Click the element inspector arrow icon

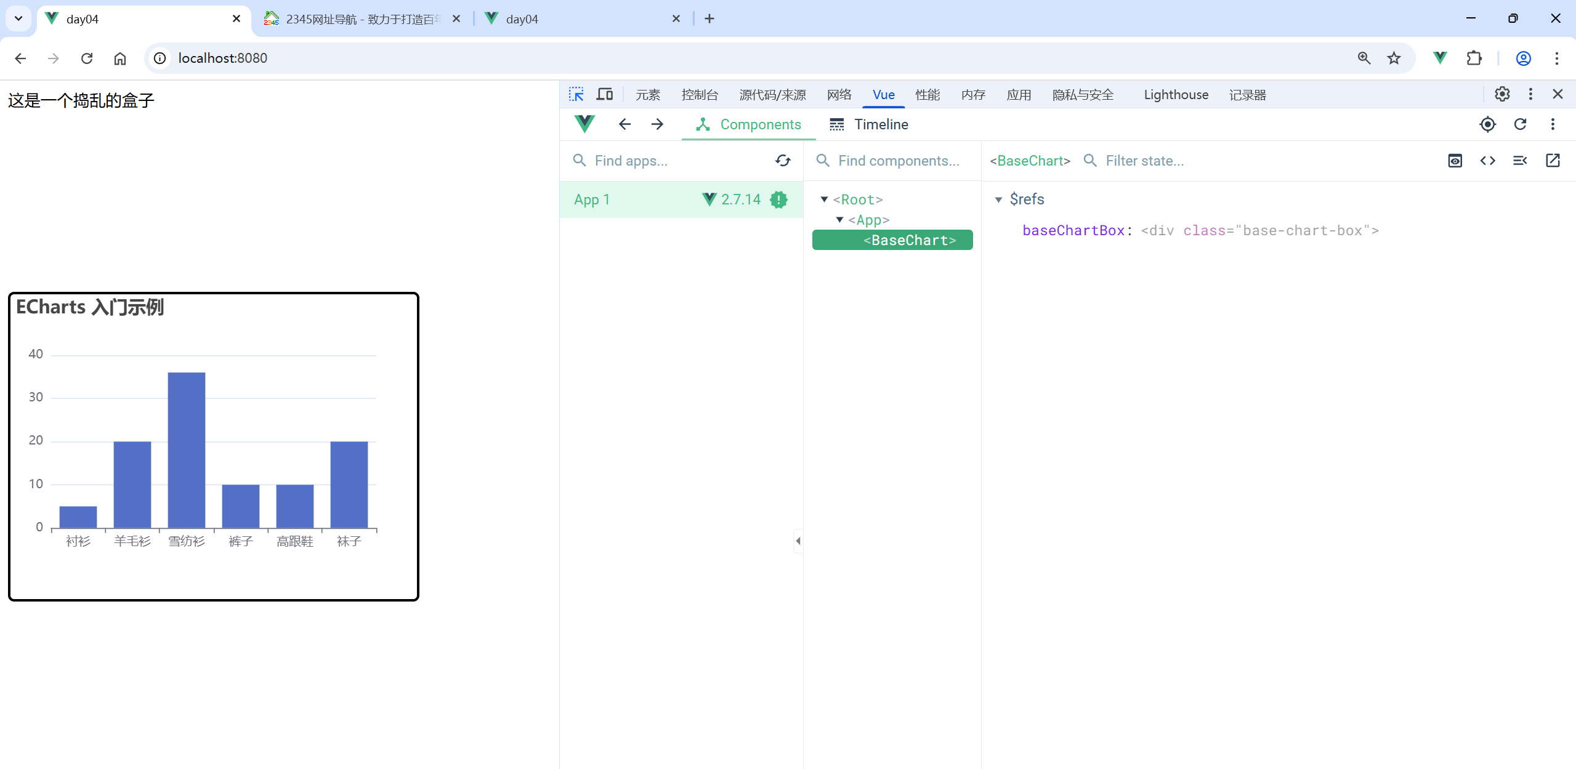pos(576,94)
